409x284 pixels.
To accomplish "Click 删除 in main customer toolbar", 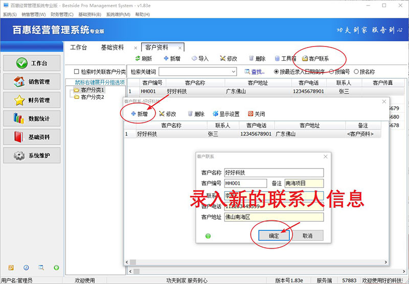I will [x=257, y=59].
